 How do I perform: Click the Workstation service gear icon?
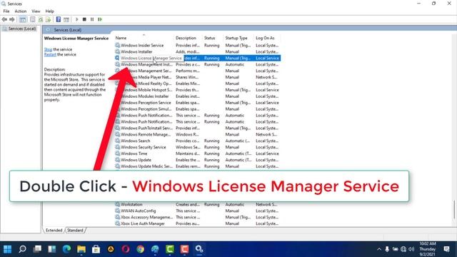[117, 204]
